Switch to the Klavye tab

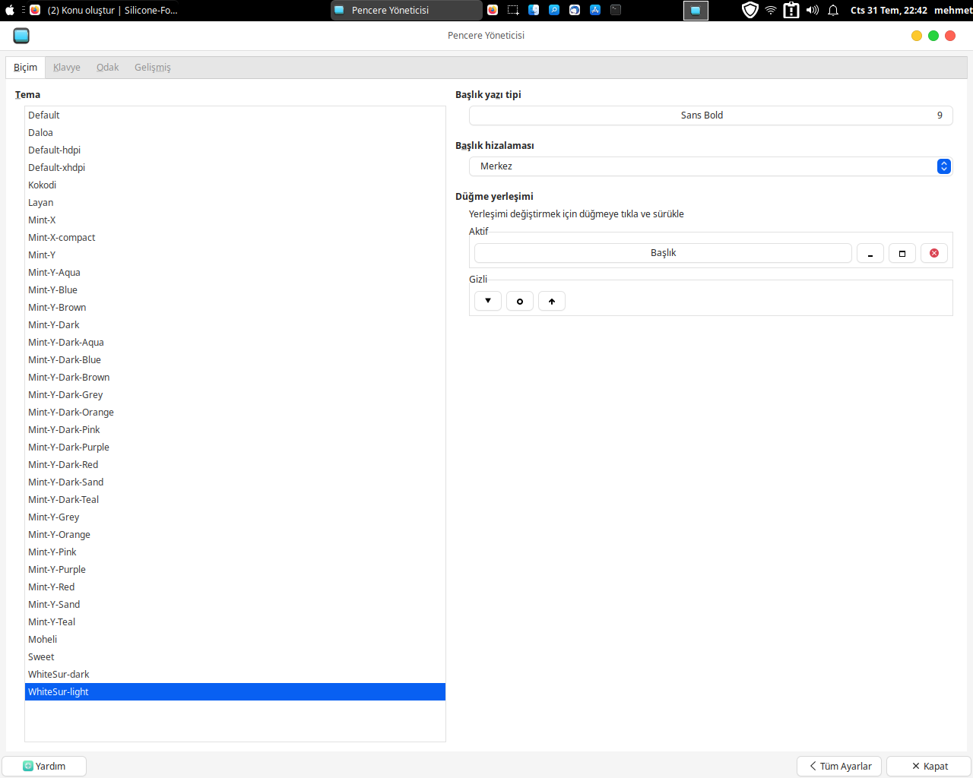(67, 68)
